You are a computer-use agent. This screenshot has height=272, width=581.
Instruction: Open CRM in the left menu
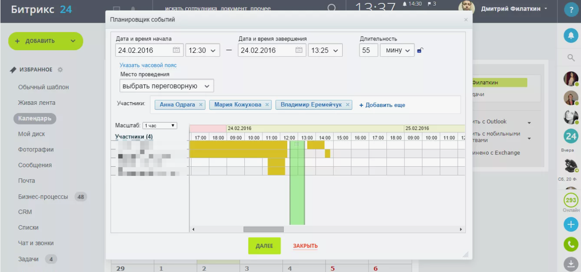[x=25, y=212]
